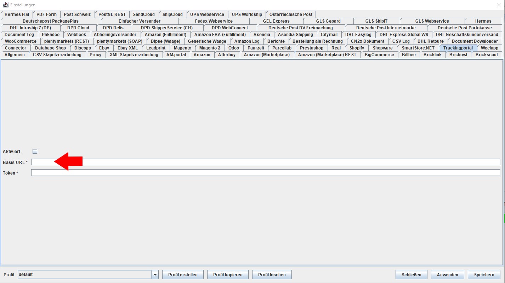Screen dimensions: 505x283
Task: Switch to the Brickscout tab
Action: [x=487, y=55]
